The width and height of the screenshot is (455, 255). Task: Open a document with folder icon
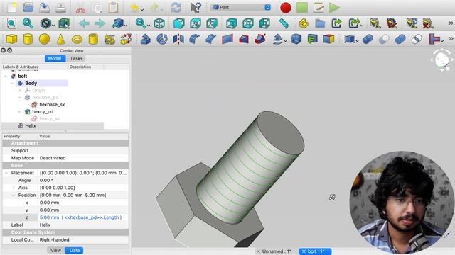[x=28, y=8]
